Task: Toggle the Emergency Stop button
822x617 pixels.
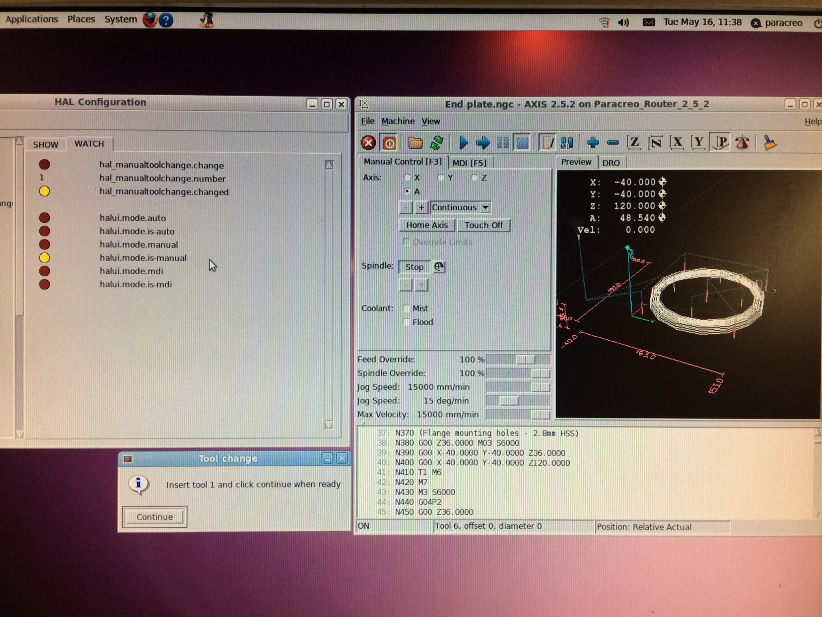Action: (369, 143)
